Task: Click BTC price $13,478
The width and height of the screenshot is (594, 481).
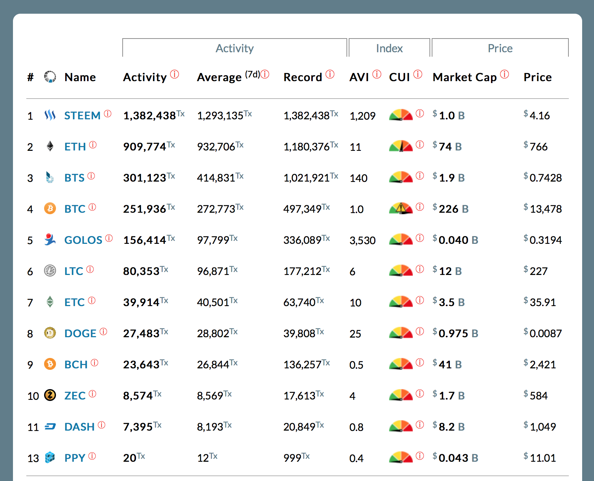Action: pos(543,209)
